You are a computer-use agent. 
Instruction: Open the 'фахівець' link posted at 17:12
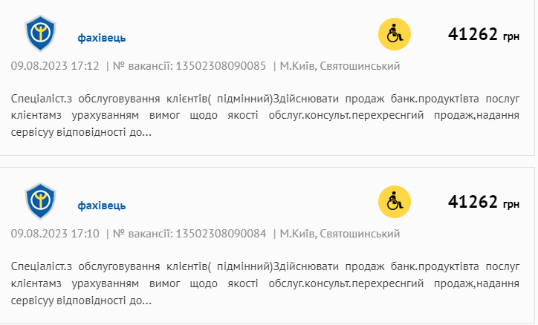102,38
